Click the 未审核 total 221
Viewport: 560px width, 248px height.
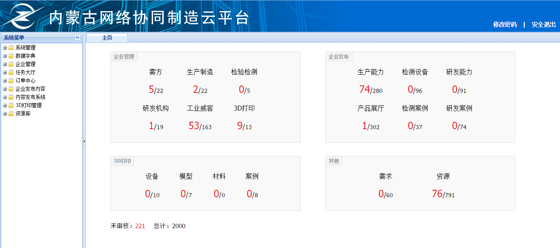(x=140, y=226)
